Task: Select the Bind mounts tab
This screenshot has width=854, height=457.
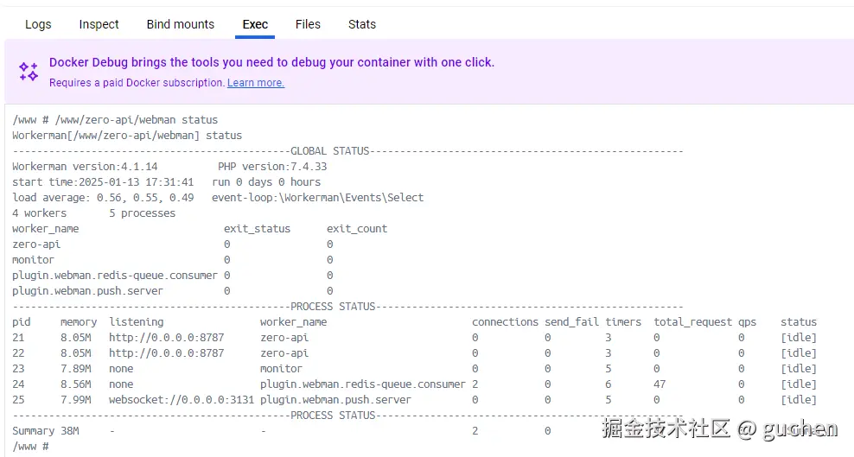Action: [181, 24]
